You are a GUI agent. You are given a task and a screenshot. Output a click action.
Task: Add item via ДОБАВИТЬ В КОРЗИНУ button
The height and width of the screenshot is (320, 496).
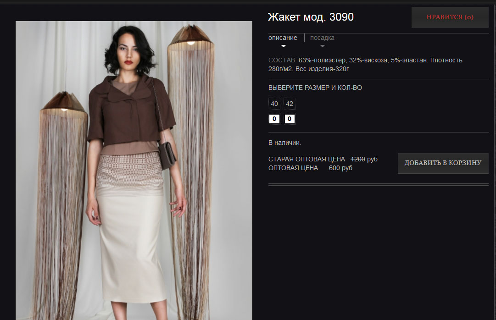point(443,163)
